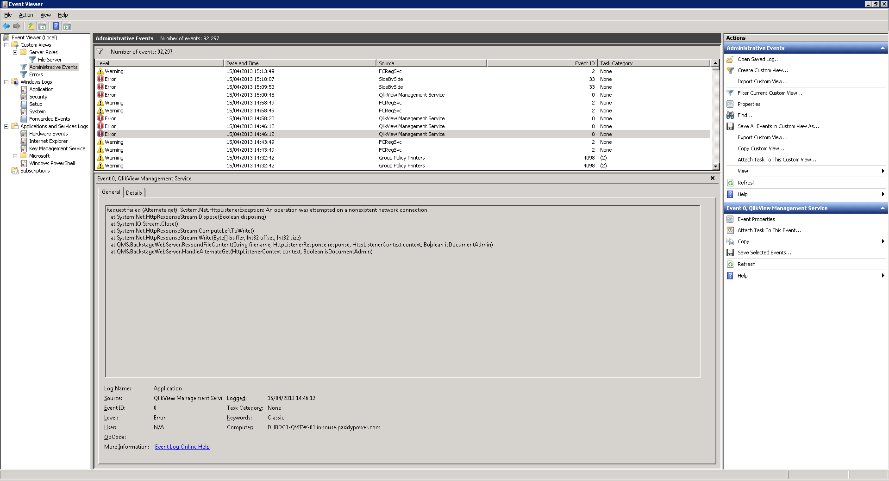Image resolution: width=889 pixels, height=481 pixels.
Task: Close the event preview pane
Action: click(713, 178)
